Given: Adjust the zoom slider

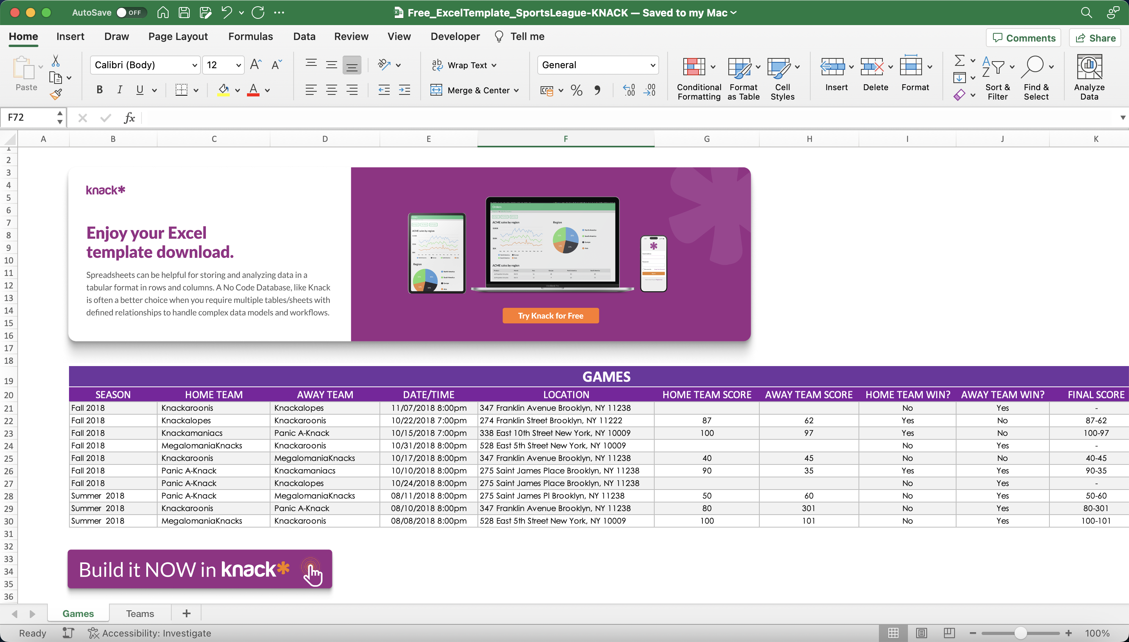Looking at the screenshot, I should (1020, 633).
